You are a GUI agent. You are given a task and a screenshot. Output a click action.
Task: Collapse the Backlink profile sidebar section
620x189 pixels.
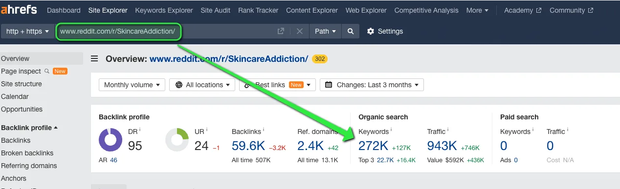pos(29,128)
